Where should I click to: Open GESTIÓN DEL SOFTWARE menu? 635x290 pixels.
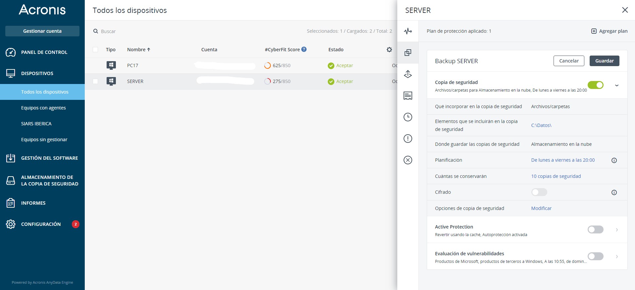(42, 158)
